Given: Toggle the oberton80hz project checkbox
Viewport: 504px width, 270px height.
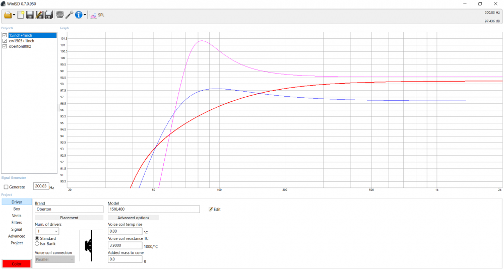Looking at the screenshot, I should [5, 46].
